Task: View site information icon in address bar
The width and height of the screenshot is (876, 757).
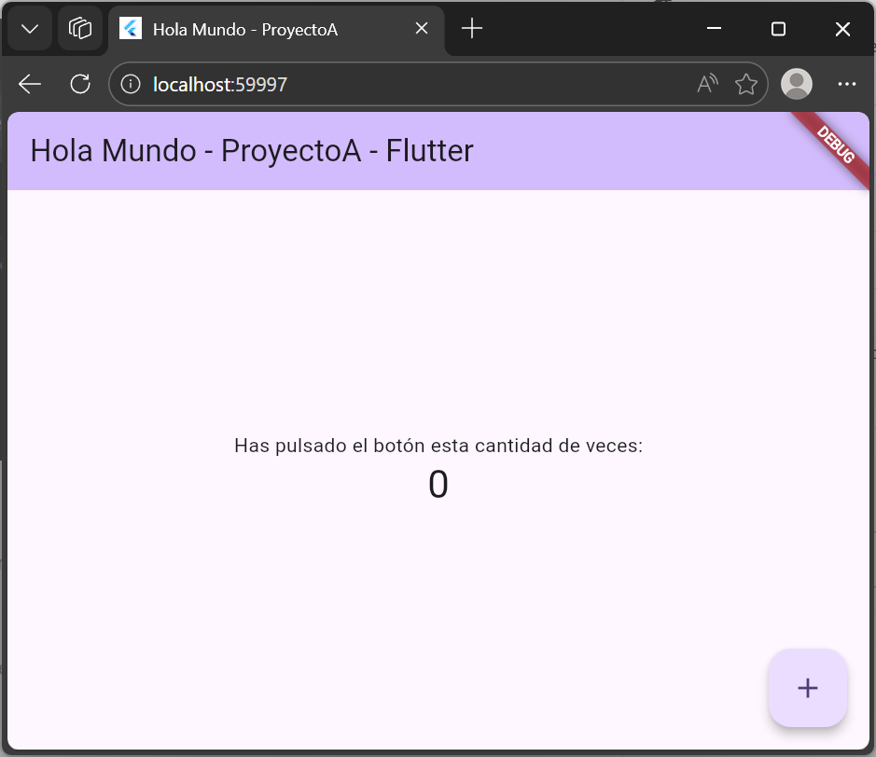Action: coord(131,84)
